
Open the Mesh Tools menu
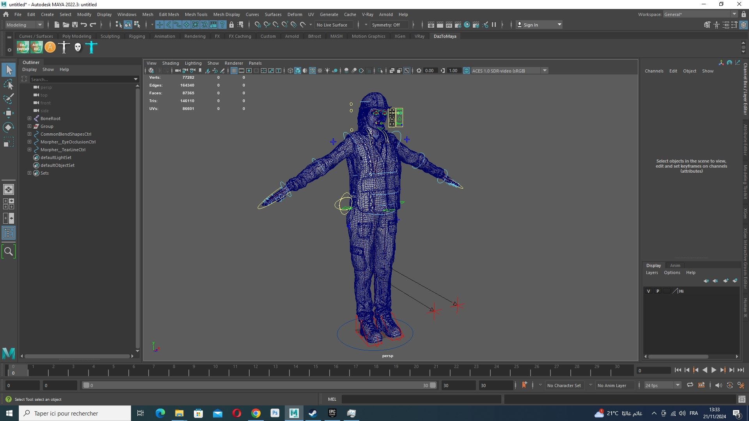tap(196, 14)
